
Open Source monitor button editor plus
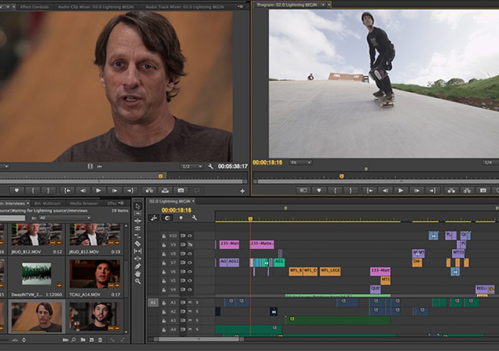(x=243, y=191)
